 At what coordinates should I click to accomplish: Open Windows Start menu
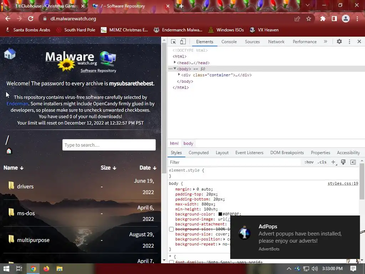pyautogui.click(x=6, y=269)
